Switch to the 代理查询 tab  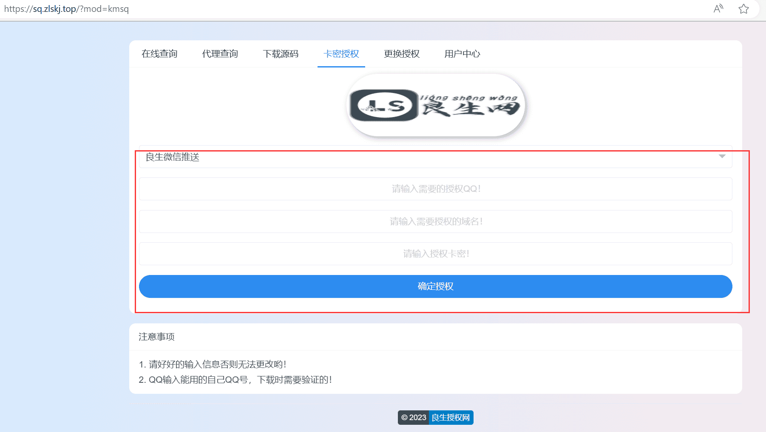[220, 54]
